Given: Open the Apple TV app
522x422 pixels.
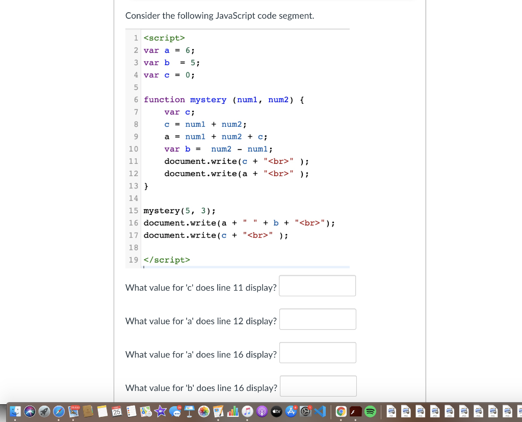Looking at the screenshot, I should coord(277,411).
